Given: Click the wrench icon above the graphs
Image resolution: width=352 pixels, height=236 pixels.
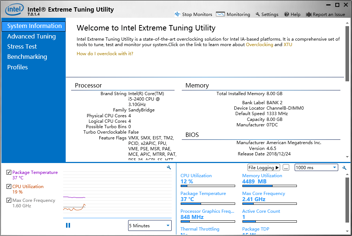Looking at the screenshot, I should pos(168,168).
